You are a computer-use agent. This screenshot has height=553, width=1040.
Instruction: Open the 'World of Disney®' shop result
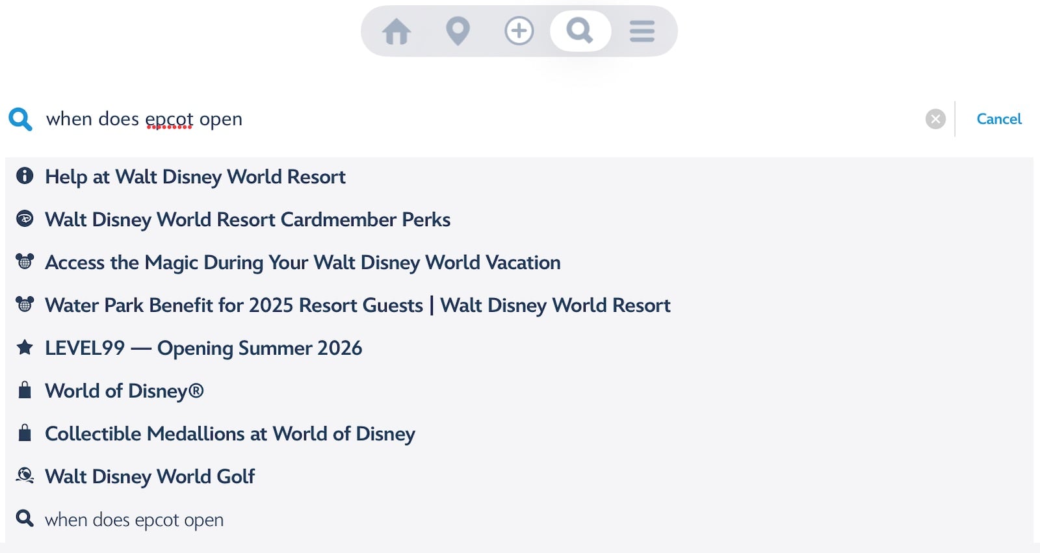(x=124, y=391)
